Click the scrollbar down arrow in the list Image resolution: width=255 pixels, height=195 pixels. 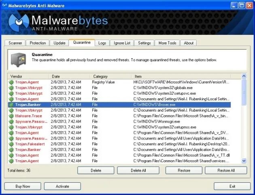[244, 161]
